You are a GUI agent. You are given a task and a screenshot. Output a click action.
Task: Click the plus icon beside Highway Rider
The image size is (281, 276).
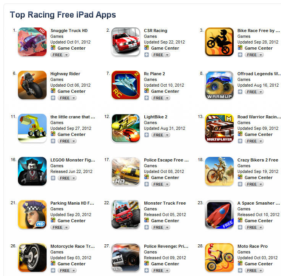(x=53, y=98)
